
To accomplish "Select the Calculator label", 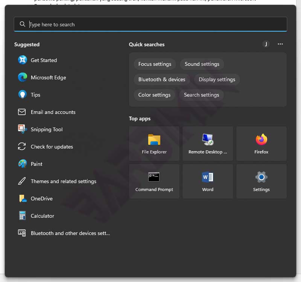I will pos(43,216).
